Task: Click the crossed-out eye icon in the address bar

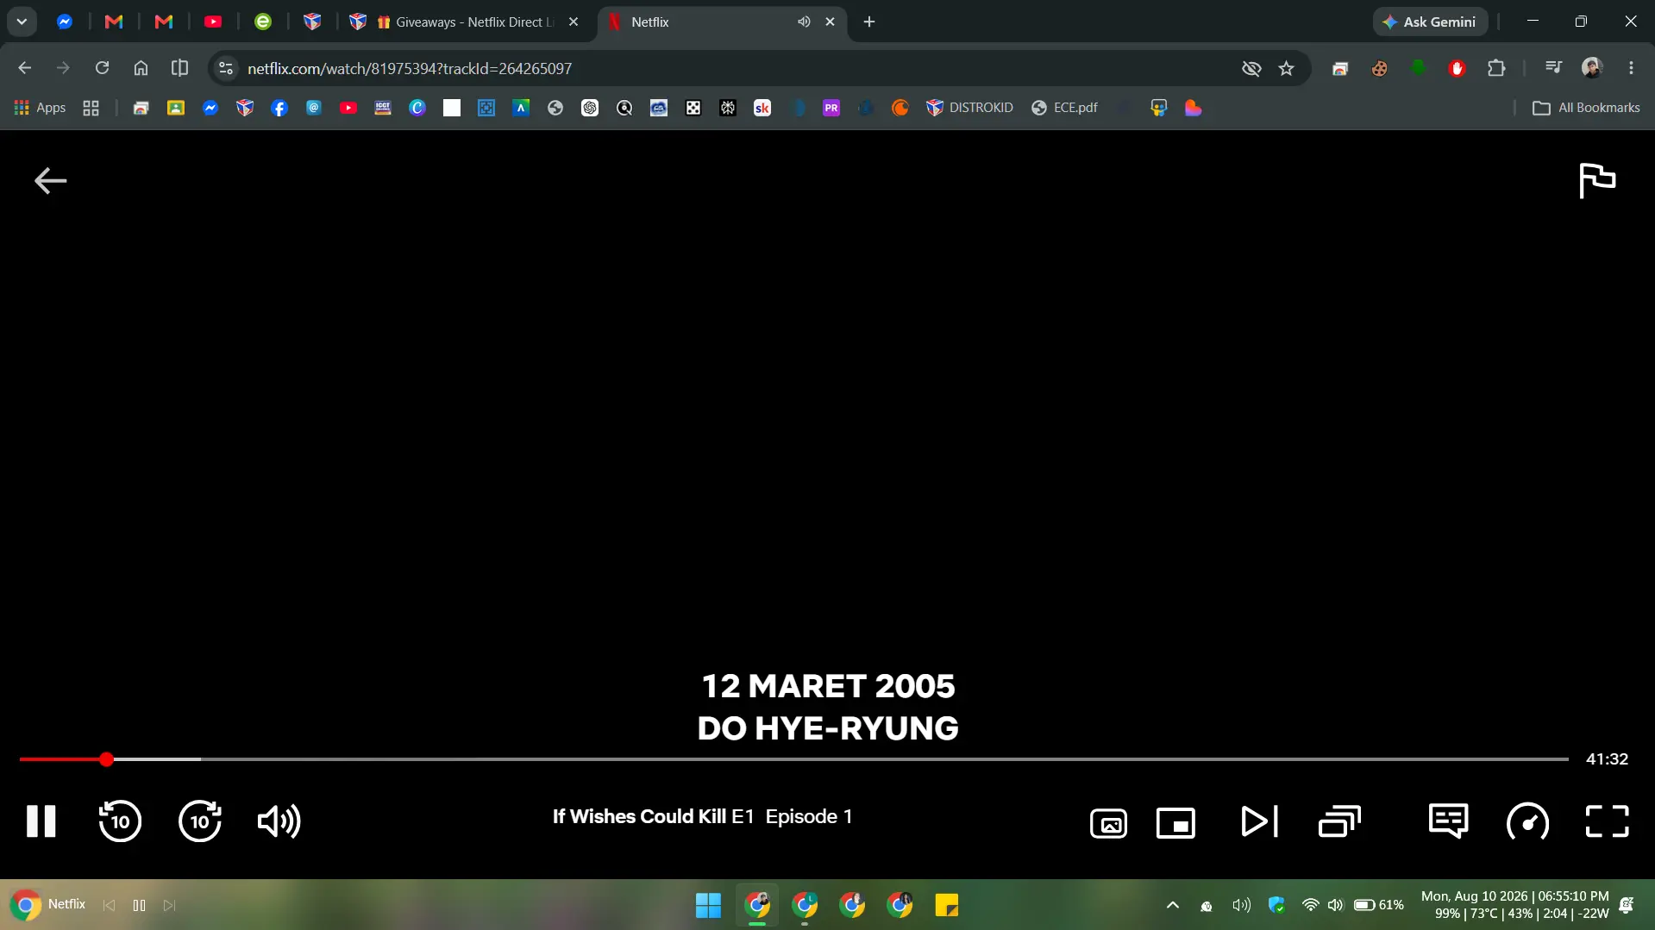Action: point(1251,68)
